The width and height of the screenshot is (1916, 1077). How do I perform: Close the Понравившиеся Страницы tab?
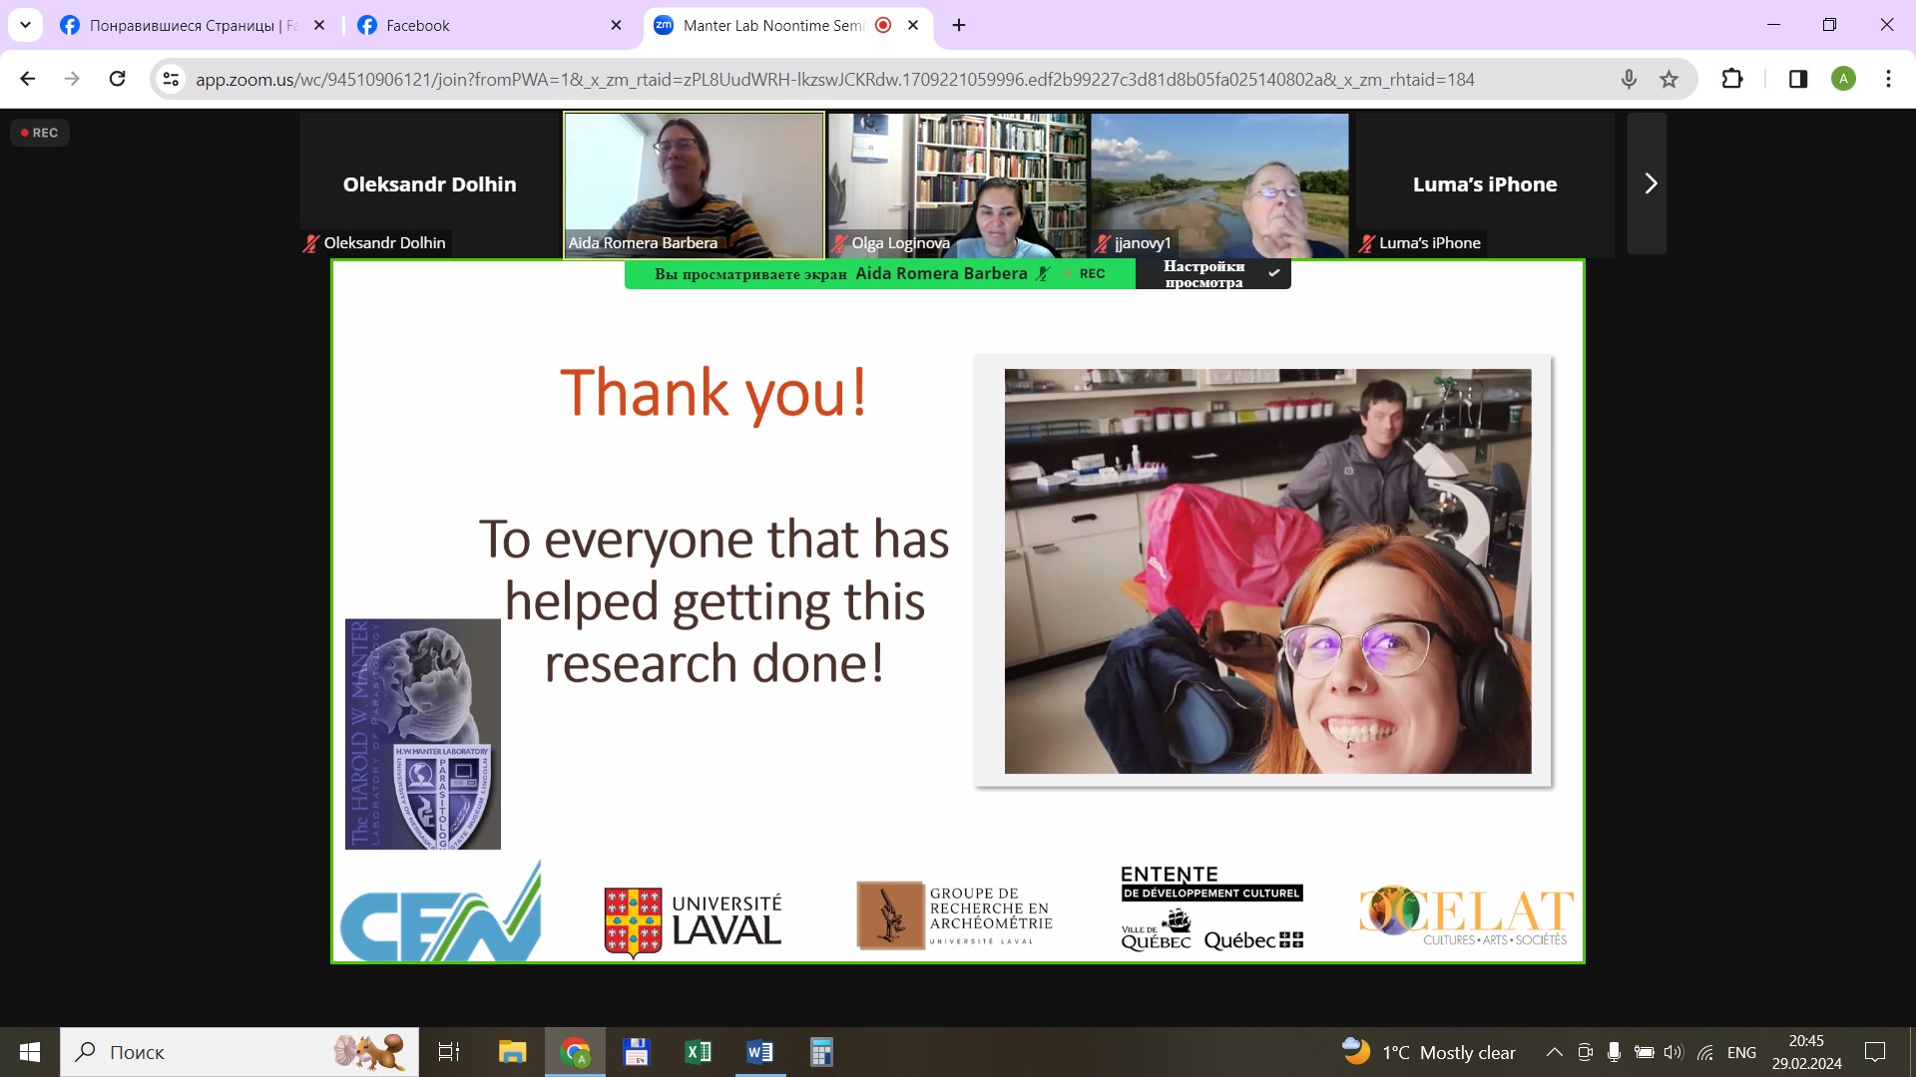click(319, 25)
